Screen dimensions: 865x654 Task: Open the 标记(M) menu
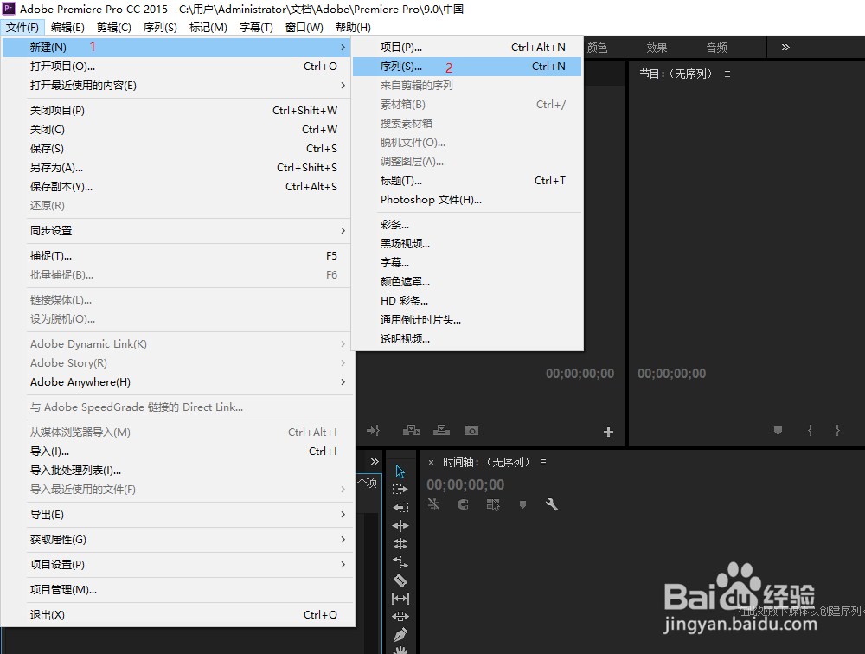coord(208,27)
